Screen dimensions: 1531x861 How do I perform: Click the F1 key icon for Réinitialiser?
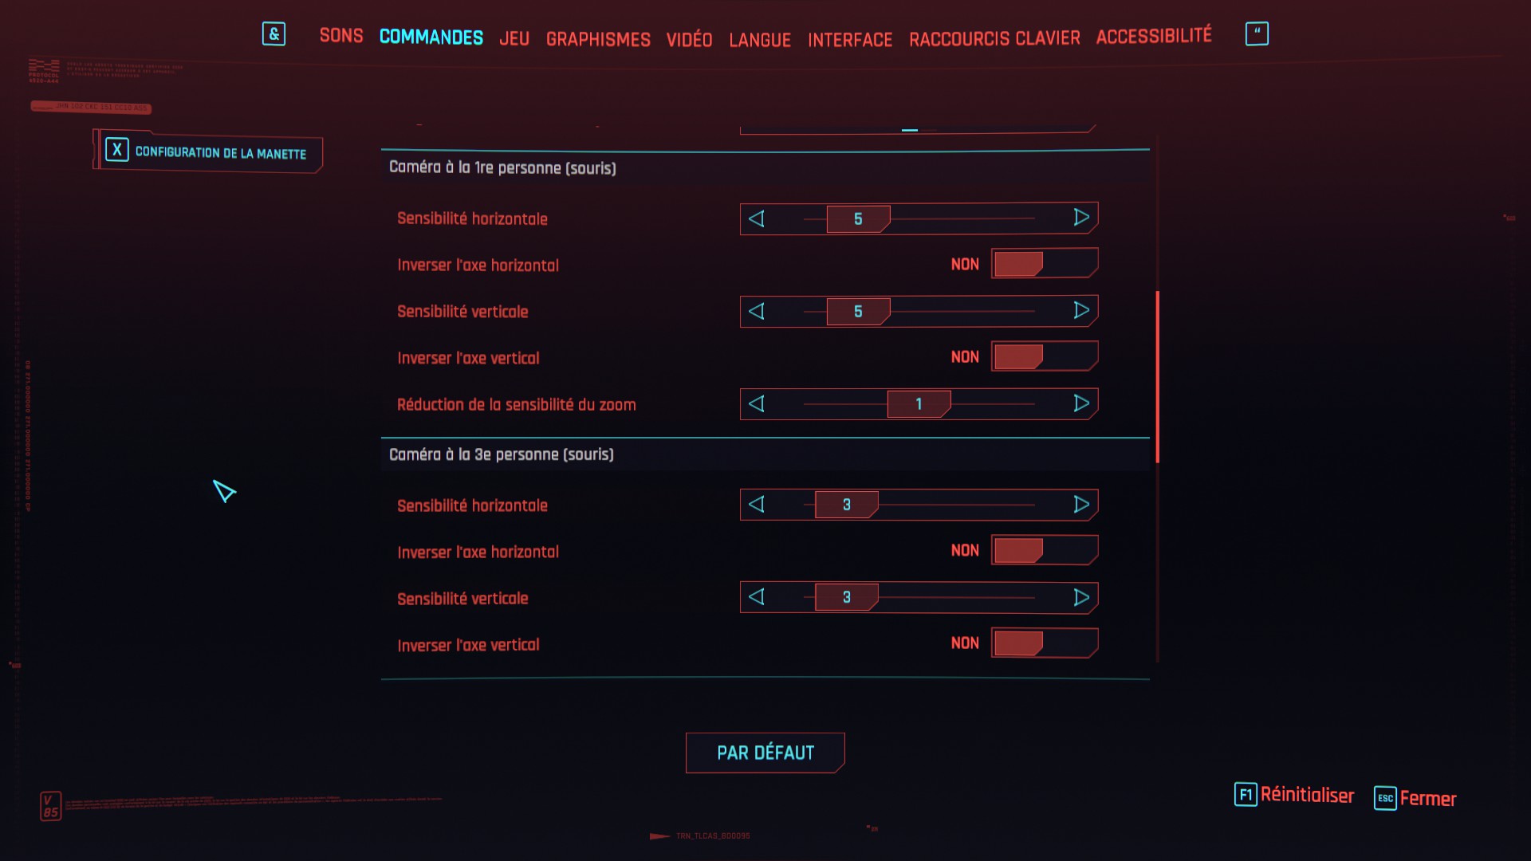pyautogui.click(x=1245, y=795)
